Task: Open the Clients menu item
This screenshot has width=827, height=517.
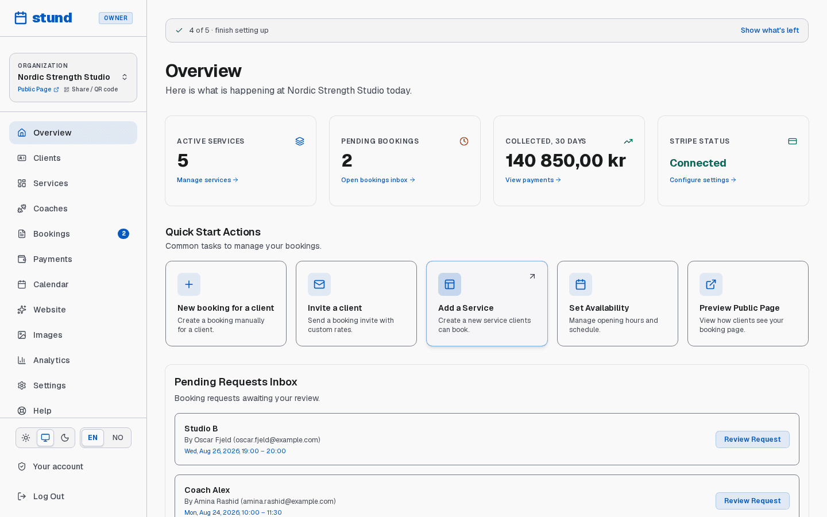Action: pos(73,158)
